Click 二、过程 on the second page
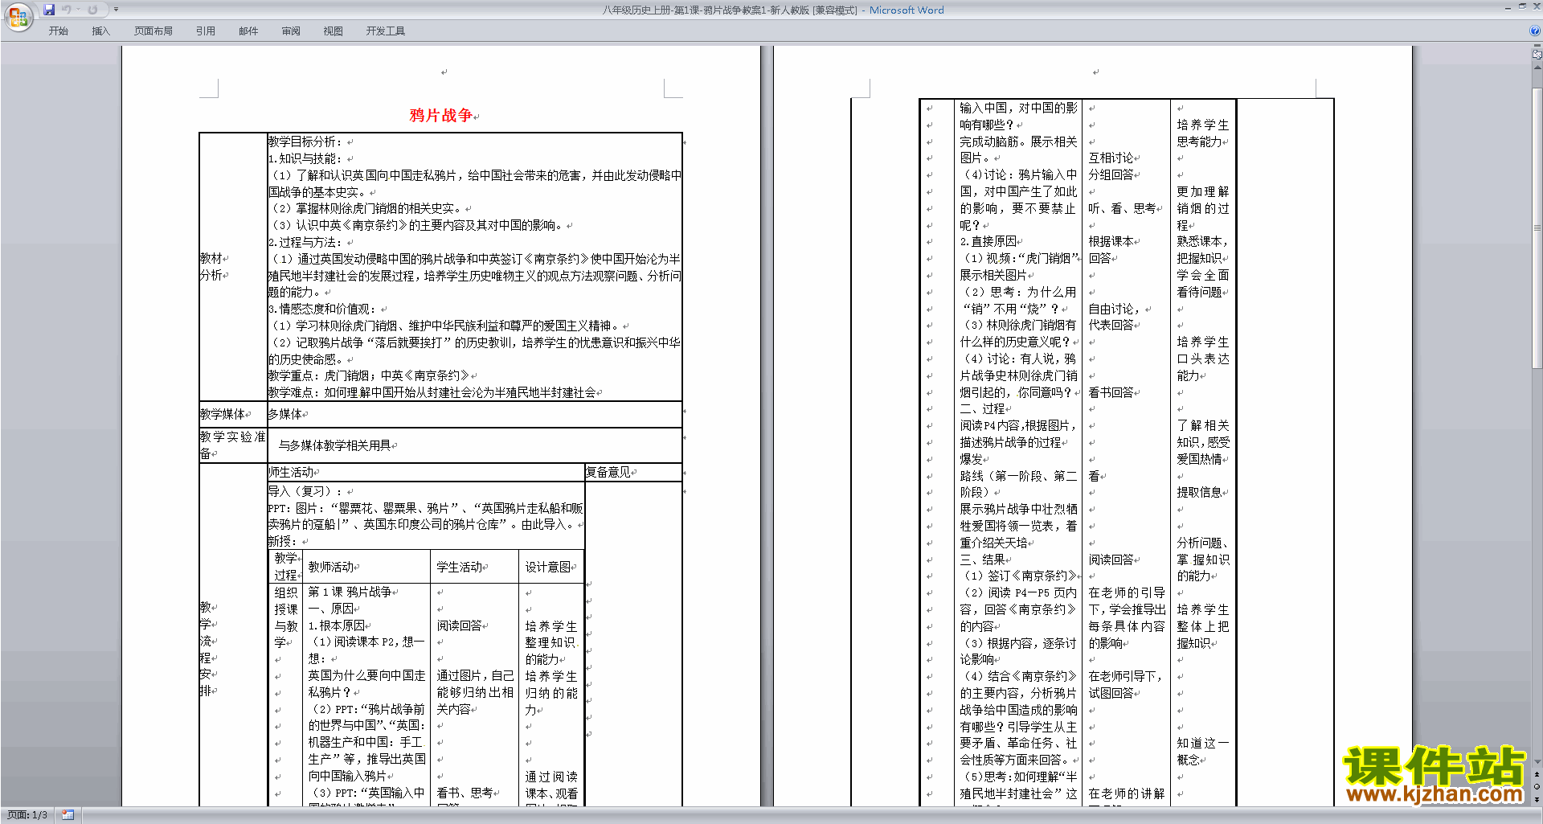 point(982,408)
